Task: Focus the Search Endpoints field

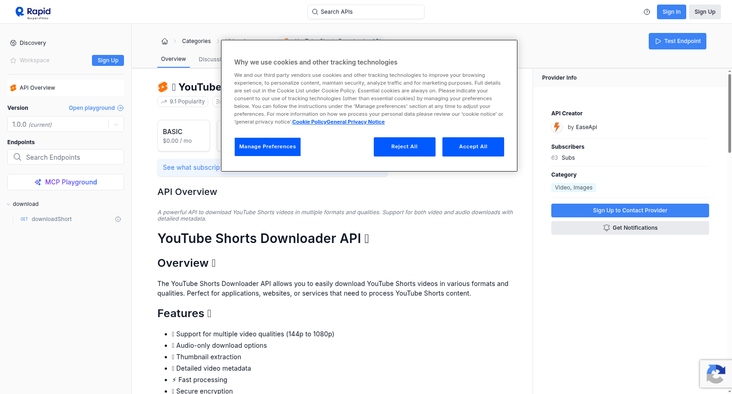Action: tap(65, 157)
